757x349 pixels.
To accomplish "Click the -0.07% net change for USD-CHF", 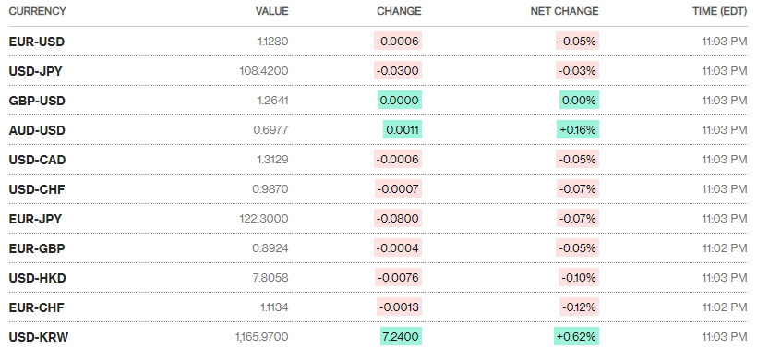I will [x=578, y=188].
